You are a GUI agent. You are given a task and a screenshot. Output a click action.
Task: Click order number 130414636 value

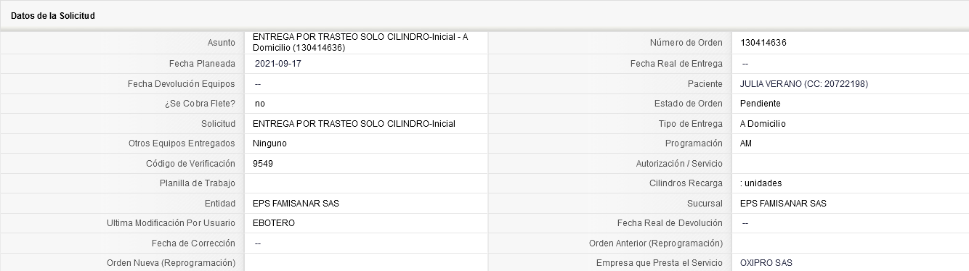[763, 43]
